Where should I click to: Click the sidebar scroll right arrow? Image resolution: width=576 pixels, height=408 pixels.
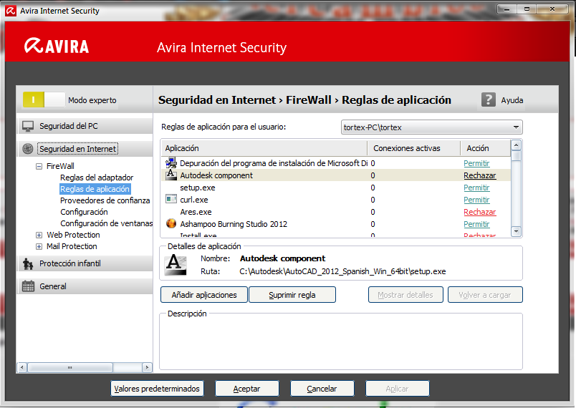click(x=147, y=367)
